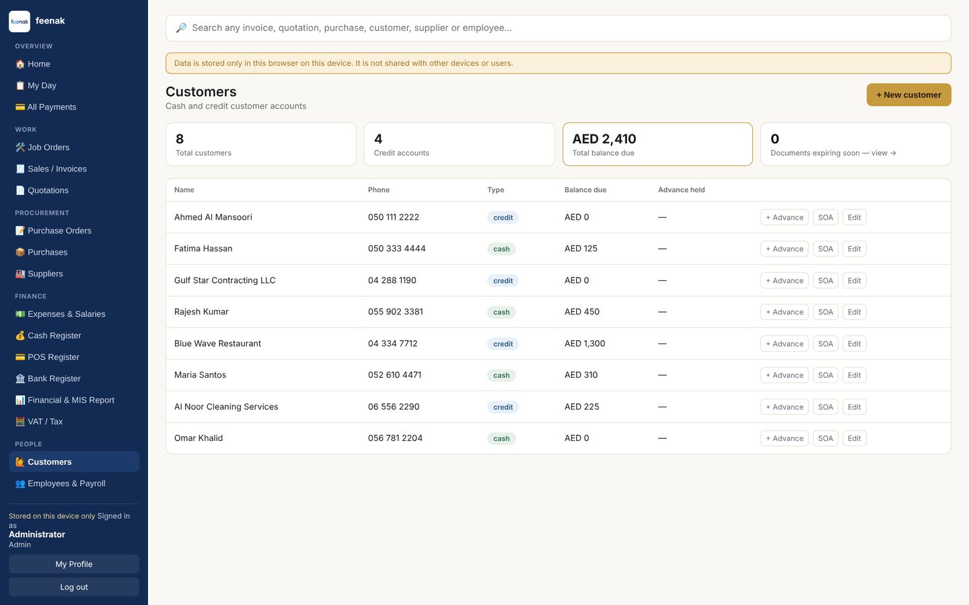Click the New customer button
The width and height of the screenshot is (969, 605).
point(908,95)
